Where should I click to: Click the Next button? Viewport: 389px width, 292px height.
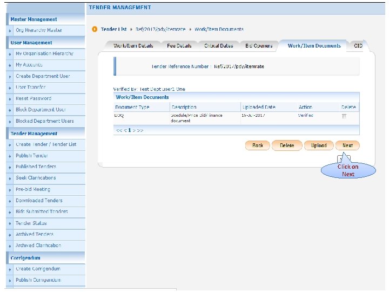(x=347, y=145)
